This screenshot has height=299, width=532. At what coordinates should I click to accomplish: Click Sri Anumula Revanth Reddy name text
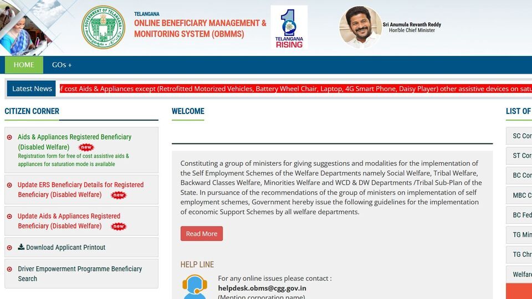pos(412,24)
